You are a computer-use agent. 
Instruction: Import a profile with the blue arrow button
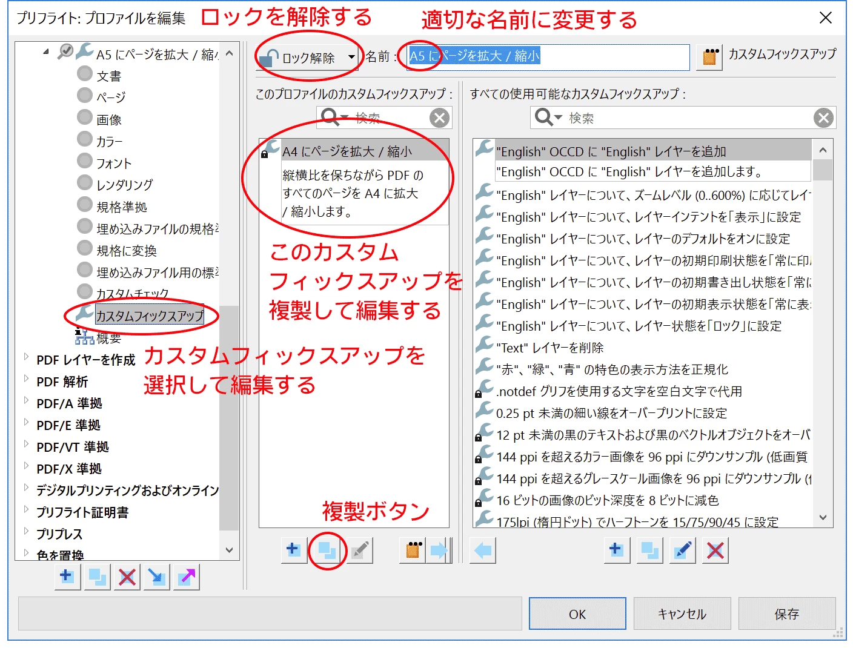157,577
